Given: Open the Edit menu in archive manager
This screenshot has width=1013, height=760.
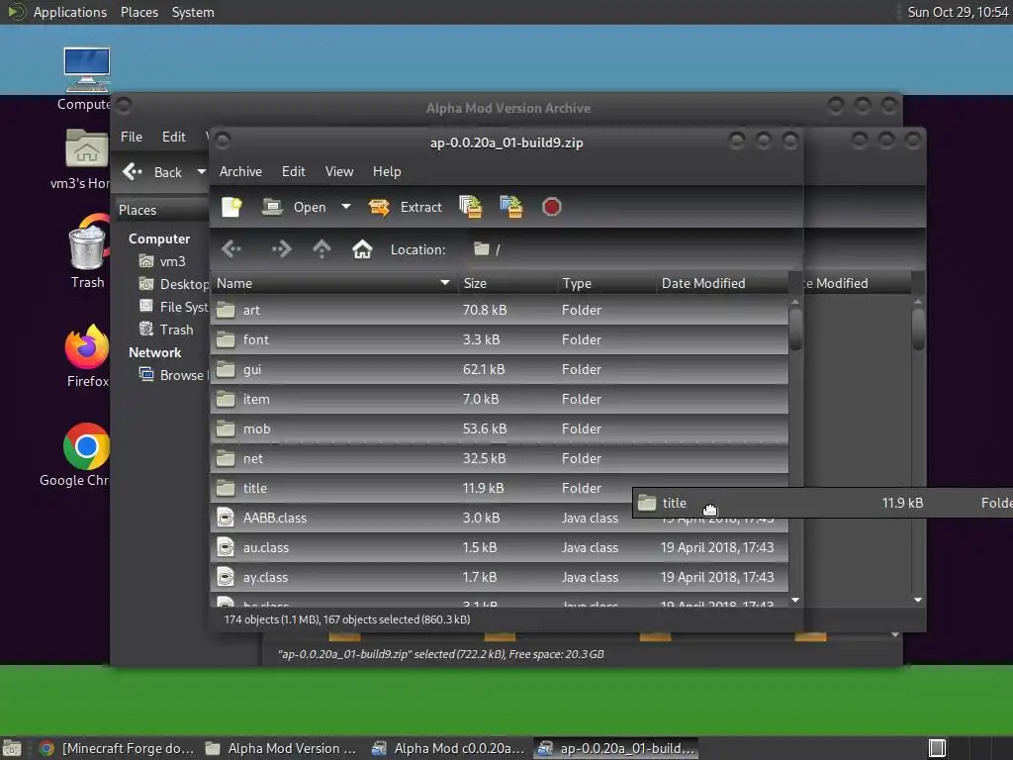Looking at the screenshot, I should click(x=293, y=171).
